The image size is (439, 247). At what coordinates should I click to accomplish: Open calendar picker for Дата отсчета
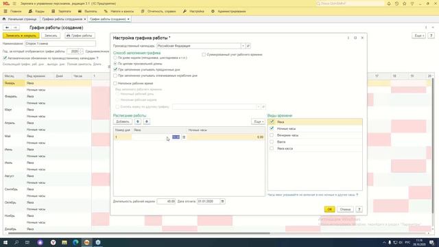point(222,201)
